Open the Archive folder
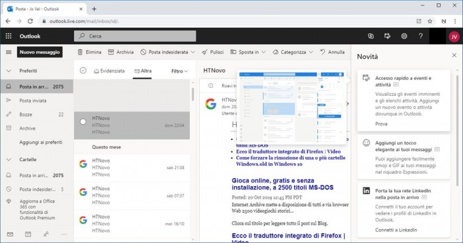 coord(37,128)
